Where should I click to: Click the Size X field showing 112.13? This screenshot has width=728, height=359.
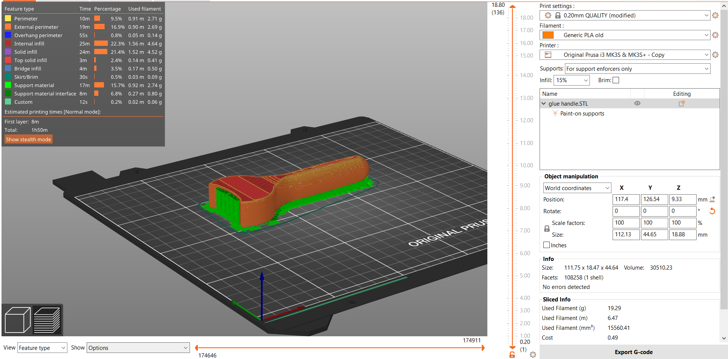coord(626,234)
